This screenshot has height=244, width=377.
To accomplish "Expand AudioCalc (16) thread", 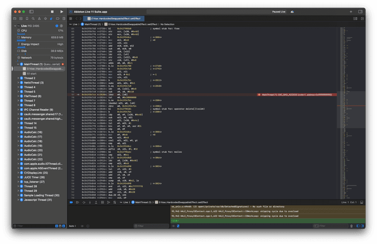I will click(18, 132).
